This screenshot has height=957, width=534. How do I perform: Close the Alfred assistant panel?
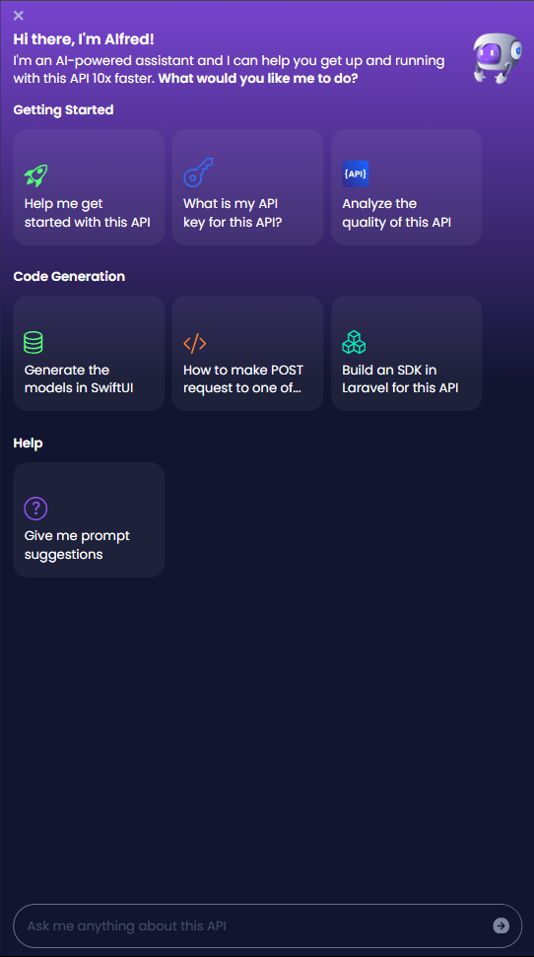(19, 15)
